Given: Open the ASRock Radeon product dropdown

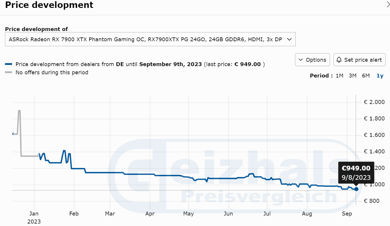Looking at the screenshot, I should point(150,39).
